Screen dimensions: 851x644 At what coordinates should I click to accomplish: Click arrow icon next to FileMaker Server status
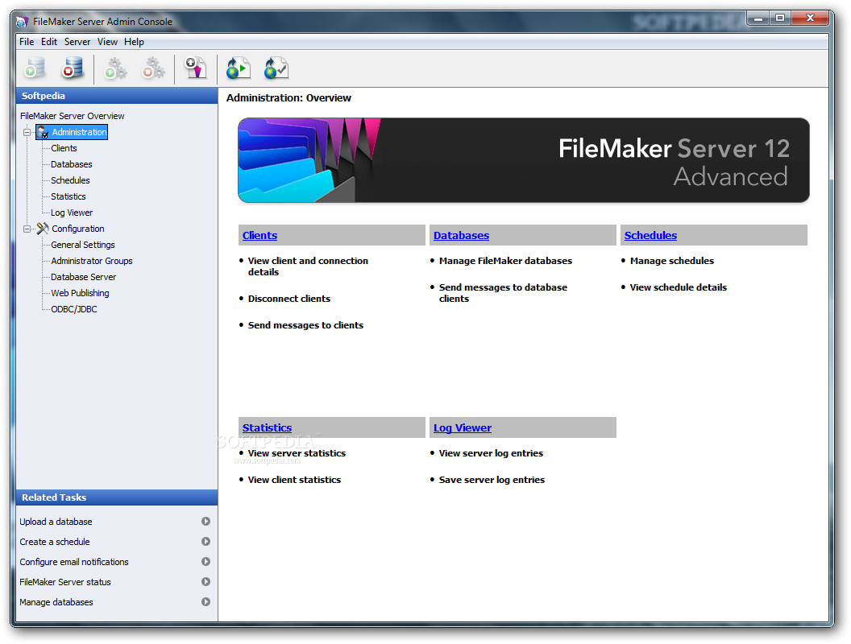coord(205,582)
